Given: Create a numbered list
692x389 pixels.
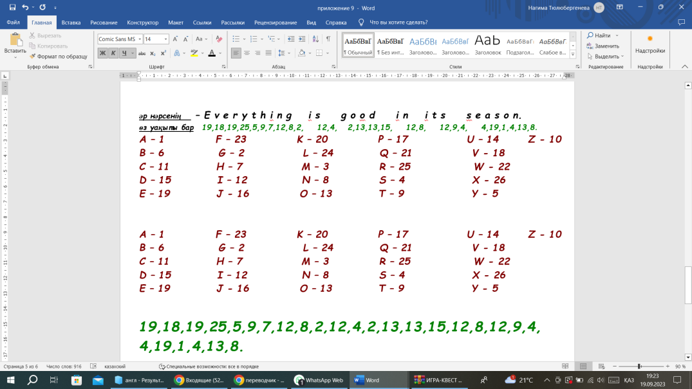Looking at the screenshot, I should coord(254,39).
